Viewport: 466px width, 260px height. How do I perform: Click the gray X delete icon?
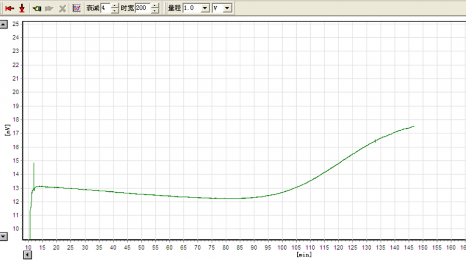coord(63,9)
